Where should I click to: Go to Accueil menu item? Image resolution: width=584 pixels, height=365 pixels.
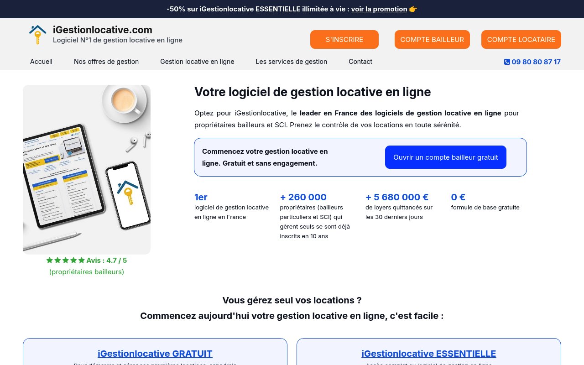pyautogui.click(x=41, y=62)
